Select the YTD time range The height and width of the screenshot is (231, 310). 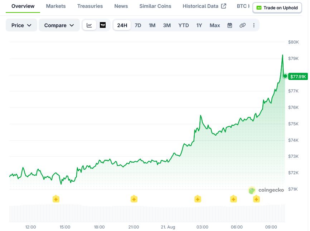coord(184,25)
